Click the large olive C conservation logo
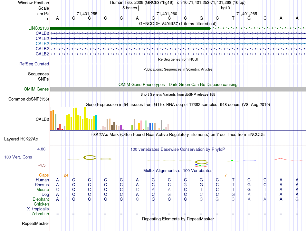 90,158
